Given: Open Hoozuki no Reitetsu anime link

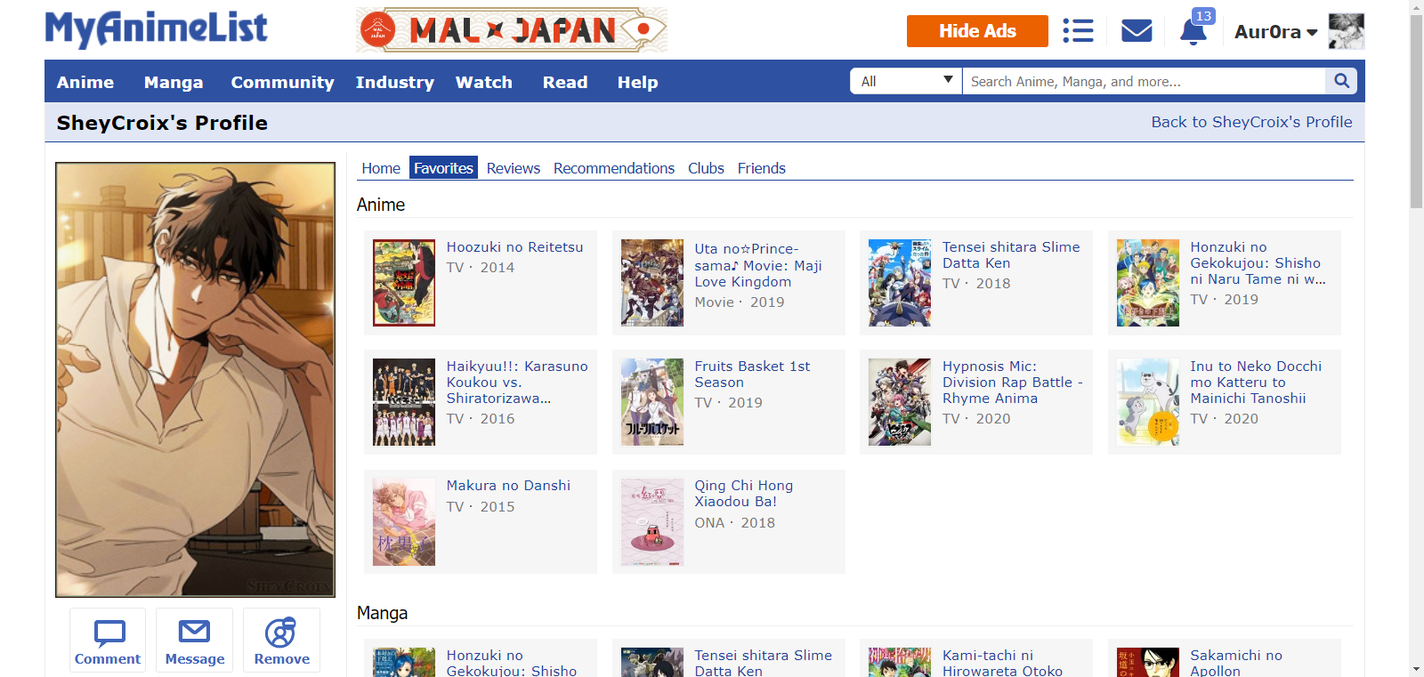Looking at the screenshot, I should pyautogui.click(x=514, y=247).
